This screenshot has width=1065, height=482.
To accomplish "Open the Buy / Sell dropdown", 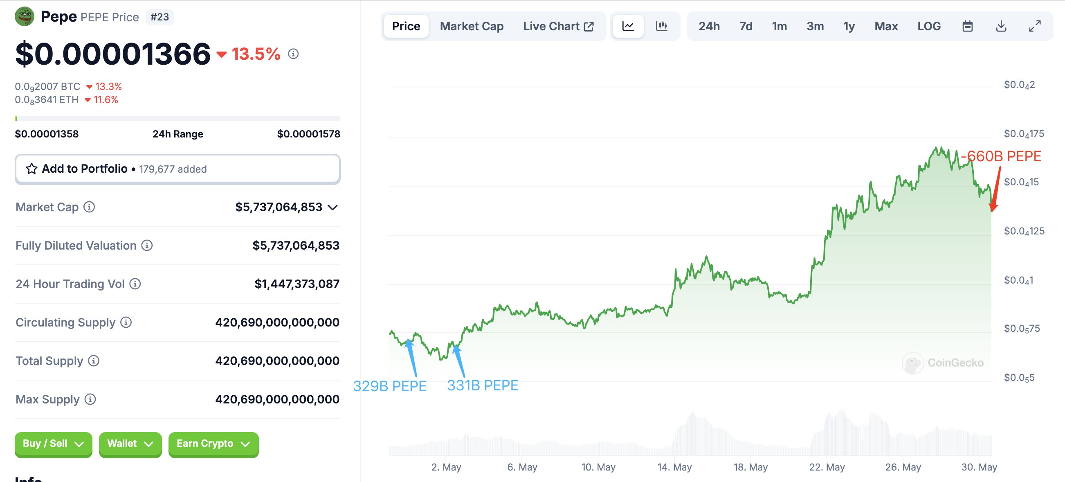I will pos(53,444).
